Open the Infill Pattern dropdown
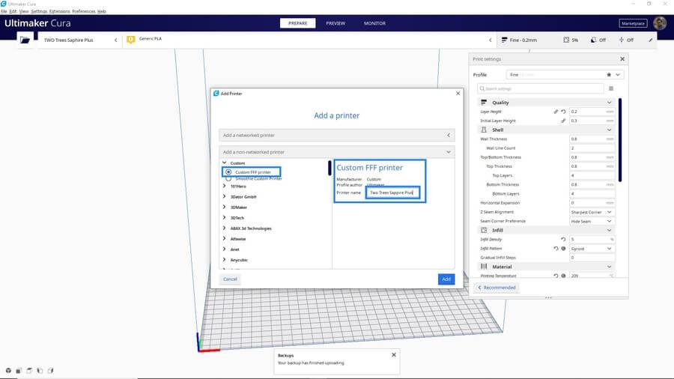Image resolution: width=674 pixels, height=379 pixels. point(592,248)
